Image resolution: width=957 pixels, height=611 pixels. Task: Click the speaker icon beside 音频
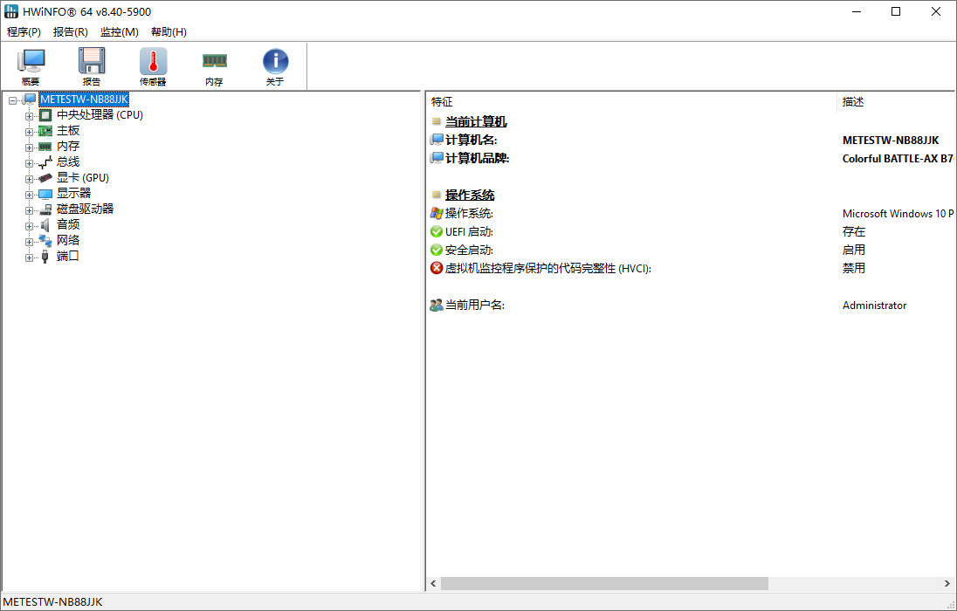pyautogui.click(x=44, y=223)
